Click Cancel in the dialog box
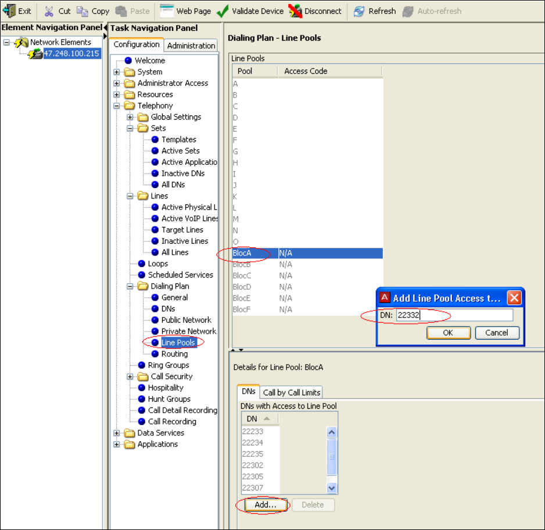 (x=496, y=333)
